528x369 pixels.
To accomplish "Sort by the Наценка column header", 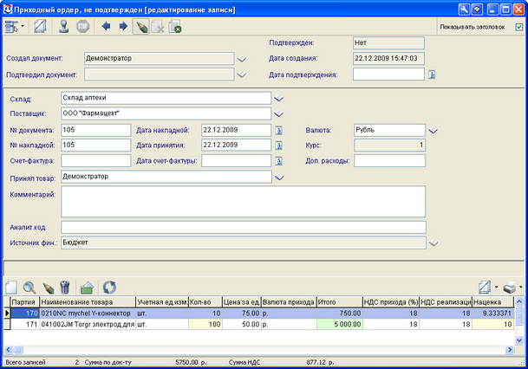I will click(493, 302).
